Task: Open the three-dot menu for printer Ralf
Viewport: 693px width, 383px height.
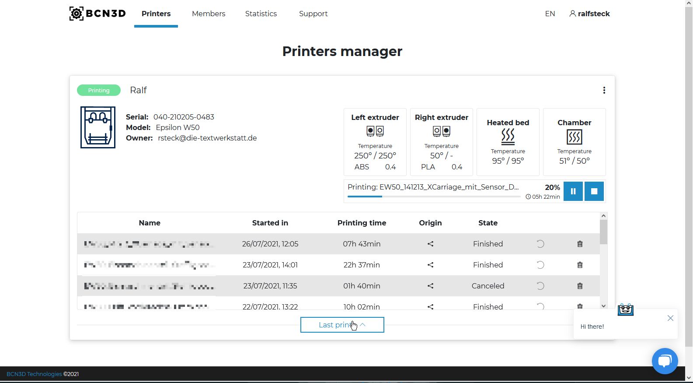Action: click(x=604, y=90)
